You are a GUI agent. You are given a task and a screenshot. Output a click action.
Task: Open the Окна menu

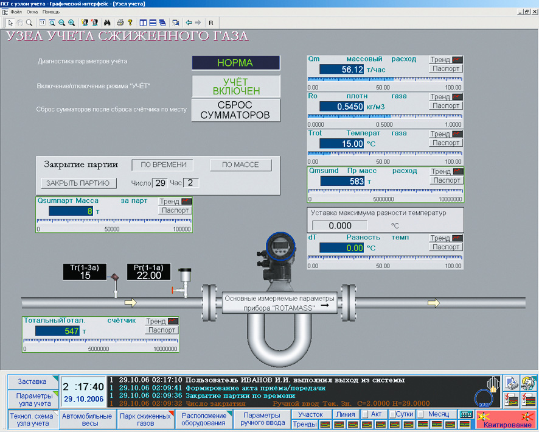coord(32,12)
